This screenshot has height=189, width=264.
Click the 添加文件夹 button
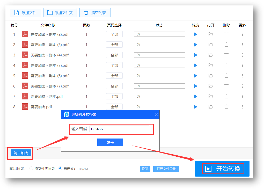coord(60,12)
